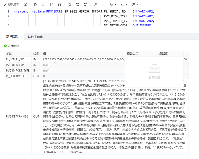
Task: Click the 确认修改 confirm changes button
Action: tap(11, 4)
